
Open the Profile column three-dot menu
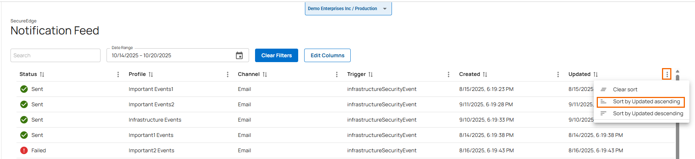point(228,74)
